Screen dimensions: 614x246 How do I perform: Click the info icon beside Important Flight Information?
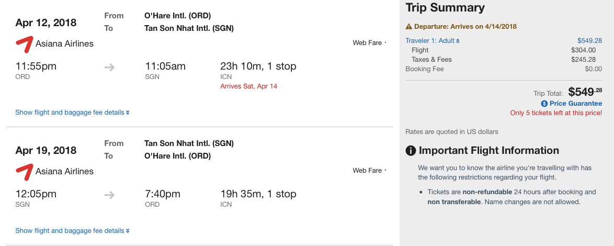[x=411, y=151]
